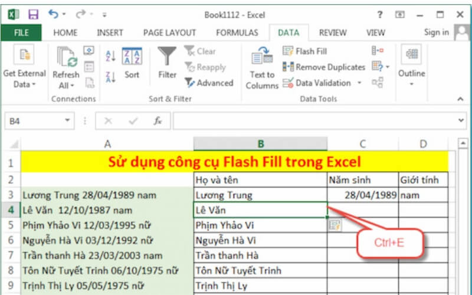This screenshot has width=472, height=295.
Task: Click the vertical scrollbar up arrow
Action: pos(463,143)
